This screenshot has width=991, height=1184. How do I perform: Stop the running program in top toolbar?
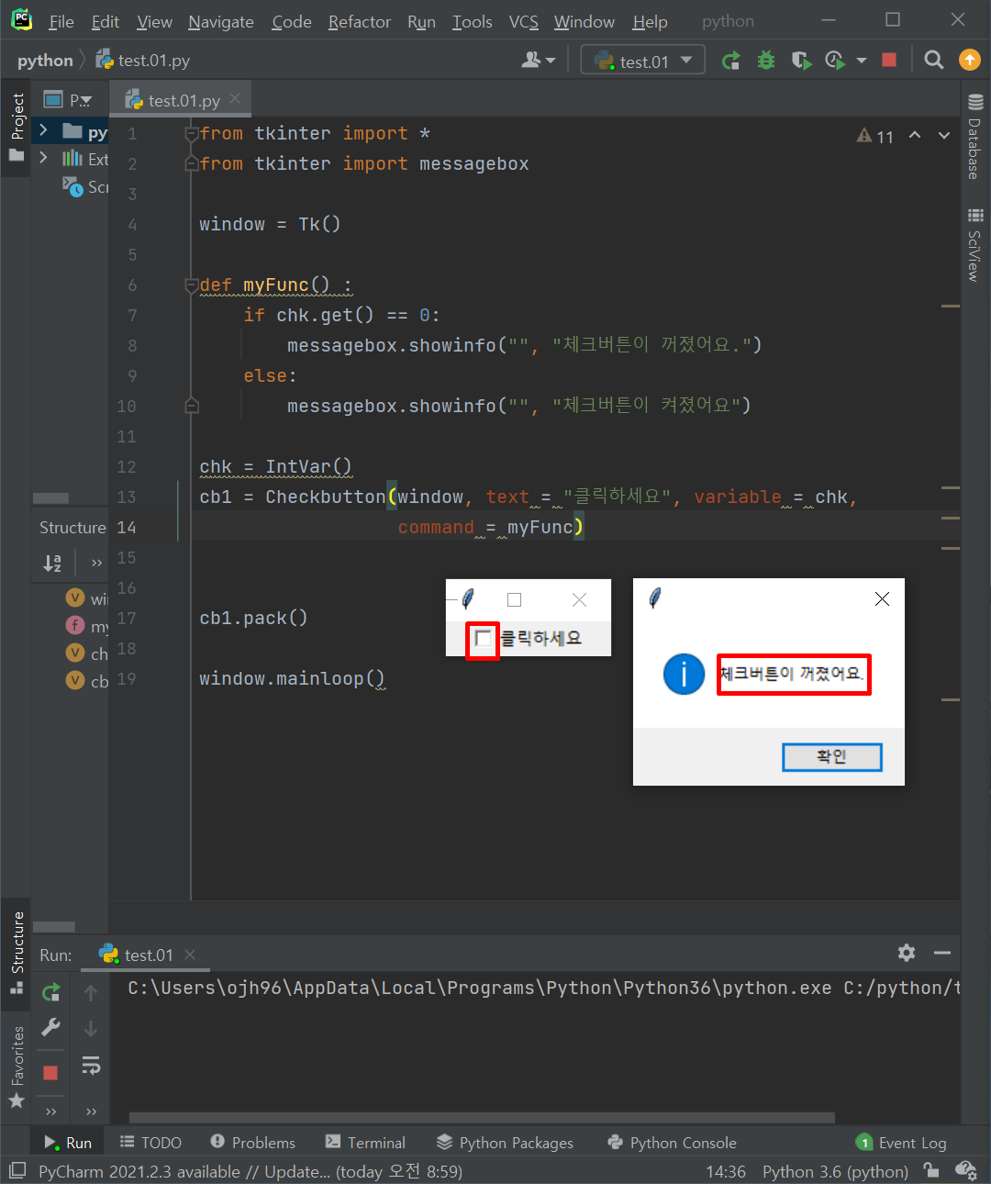[889, 61]
